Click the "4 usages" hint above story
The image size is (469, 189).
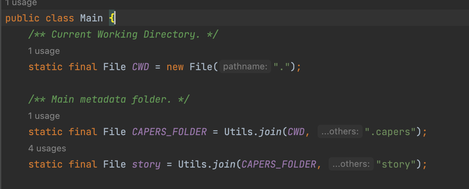point(47,148)
